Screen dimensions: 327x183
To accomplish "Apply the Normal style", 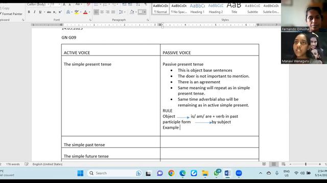I will 160,9.
